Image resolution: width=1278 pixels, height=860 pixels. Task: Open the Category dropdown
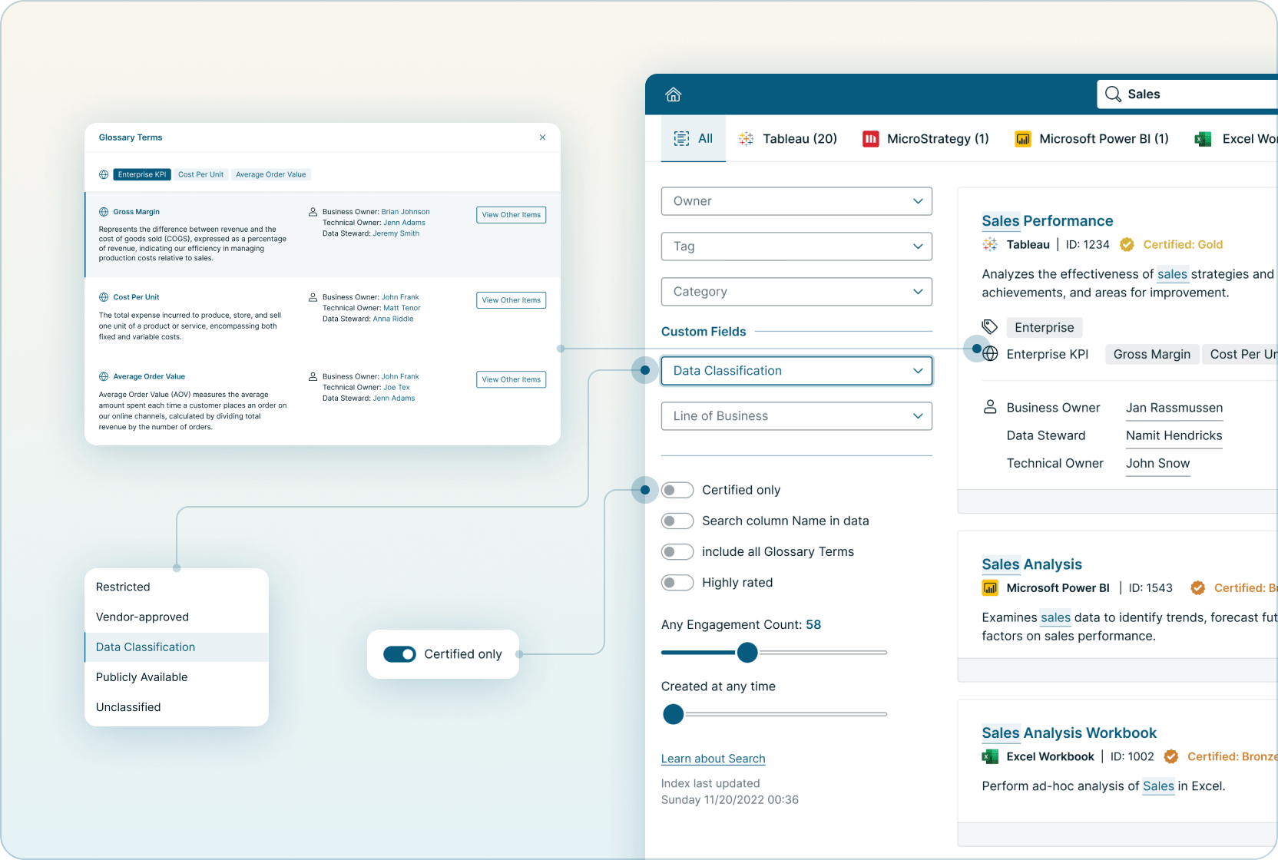796,292
